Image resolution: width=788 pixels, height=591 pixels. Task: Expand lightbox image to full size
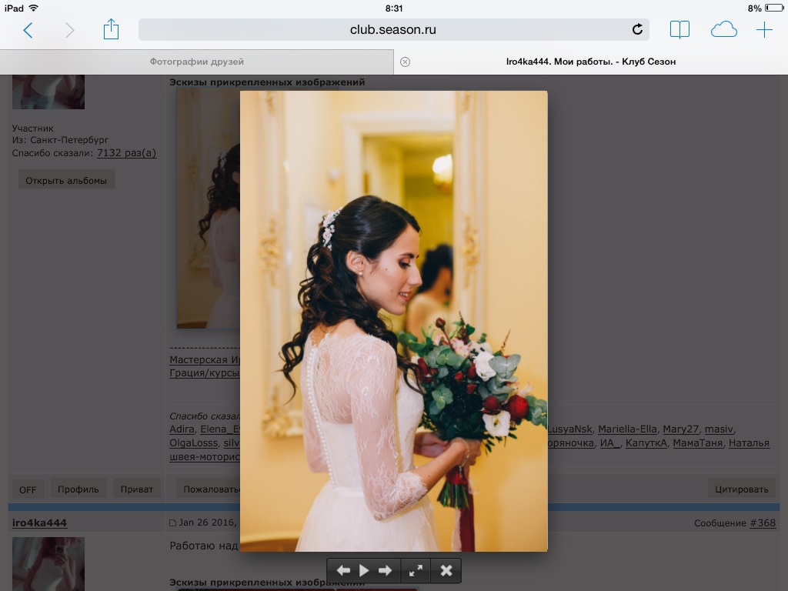(x=416, y=570)
